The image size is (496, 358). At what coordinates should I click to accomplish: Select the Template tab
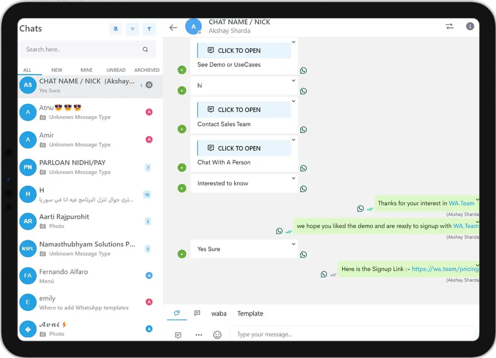(250, 314)
